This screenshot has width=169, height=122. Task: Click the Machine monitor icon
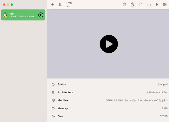(53, 100)
